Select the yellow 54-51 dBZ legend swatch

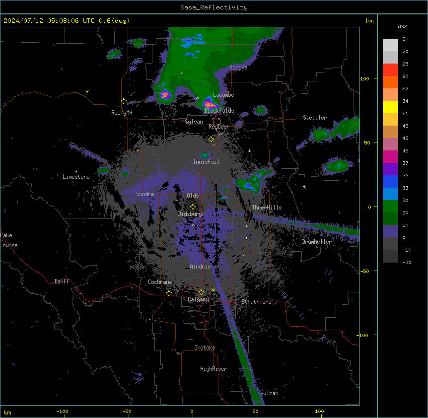[x=390, y=107]
